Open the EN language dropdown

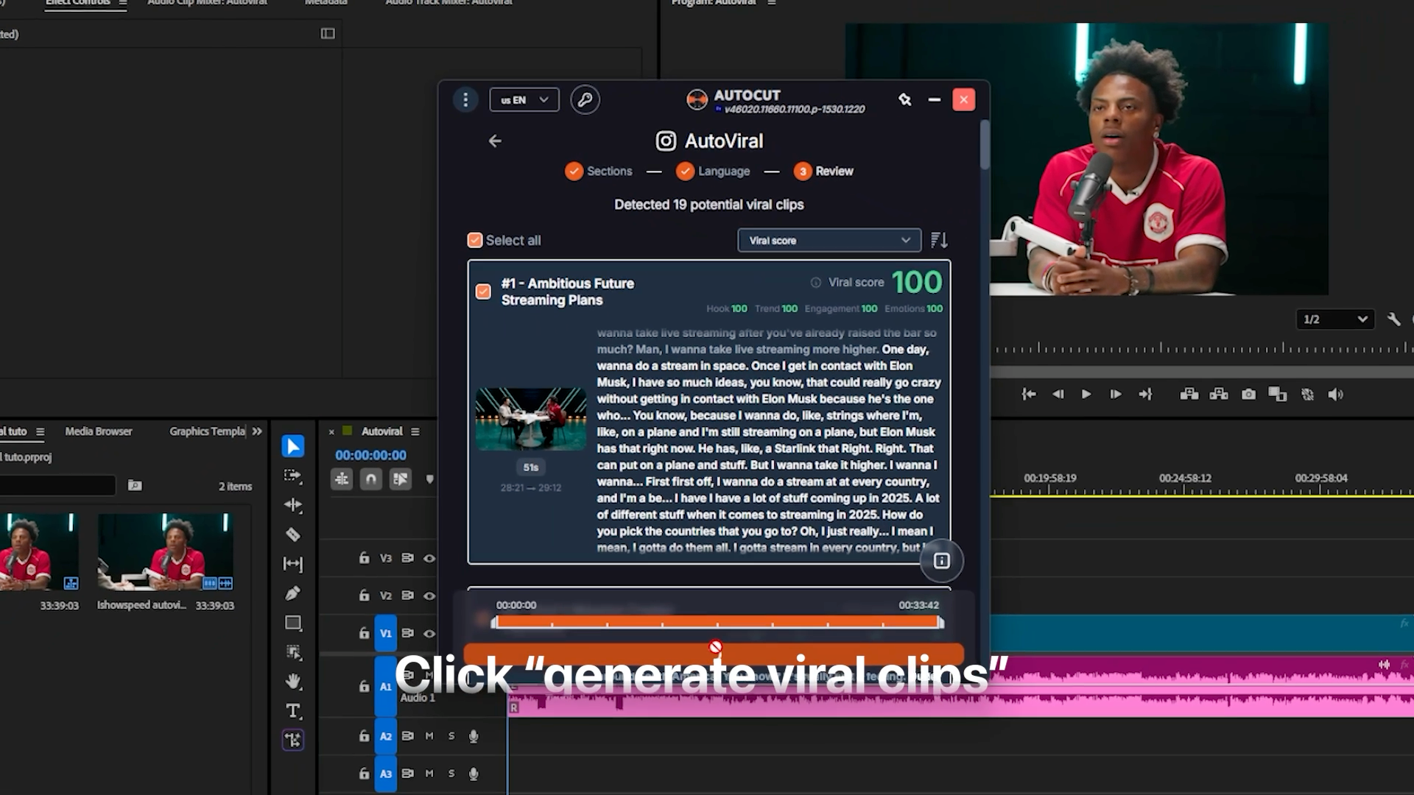tap(524, 99)
